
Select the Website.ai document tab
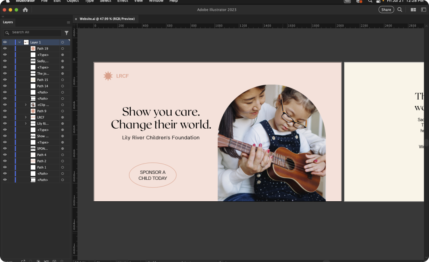pyautogui.click(x=107, y=19)
